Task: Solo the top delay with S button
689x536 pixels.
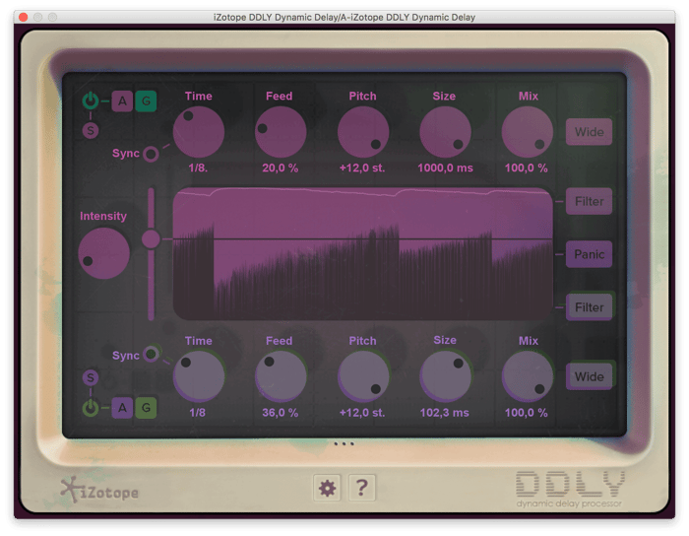Action: pyautogui.click(x=91, y=131)
